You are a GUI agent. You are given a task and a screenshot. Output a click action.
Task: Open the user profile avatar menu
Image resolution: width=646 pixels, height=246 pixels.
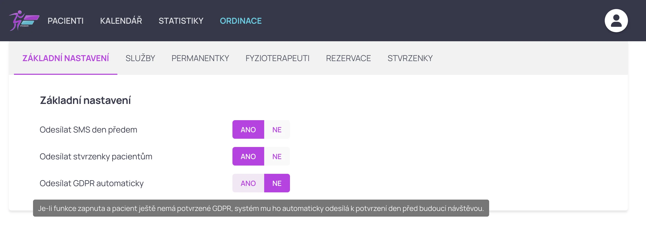click(616, 21)
